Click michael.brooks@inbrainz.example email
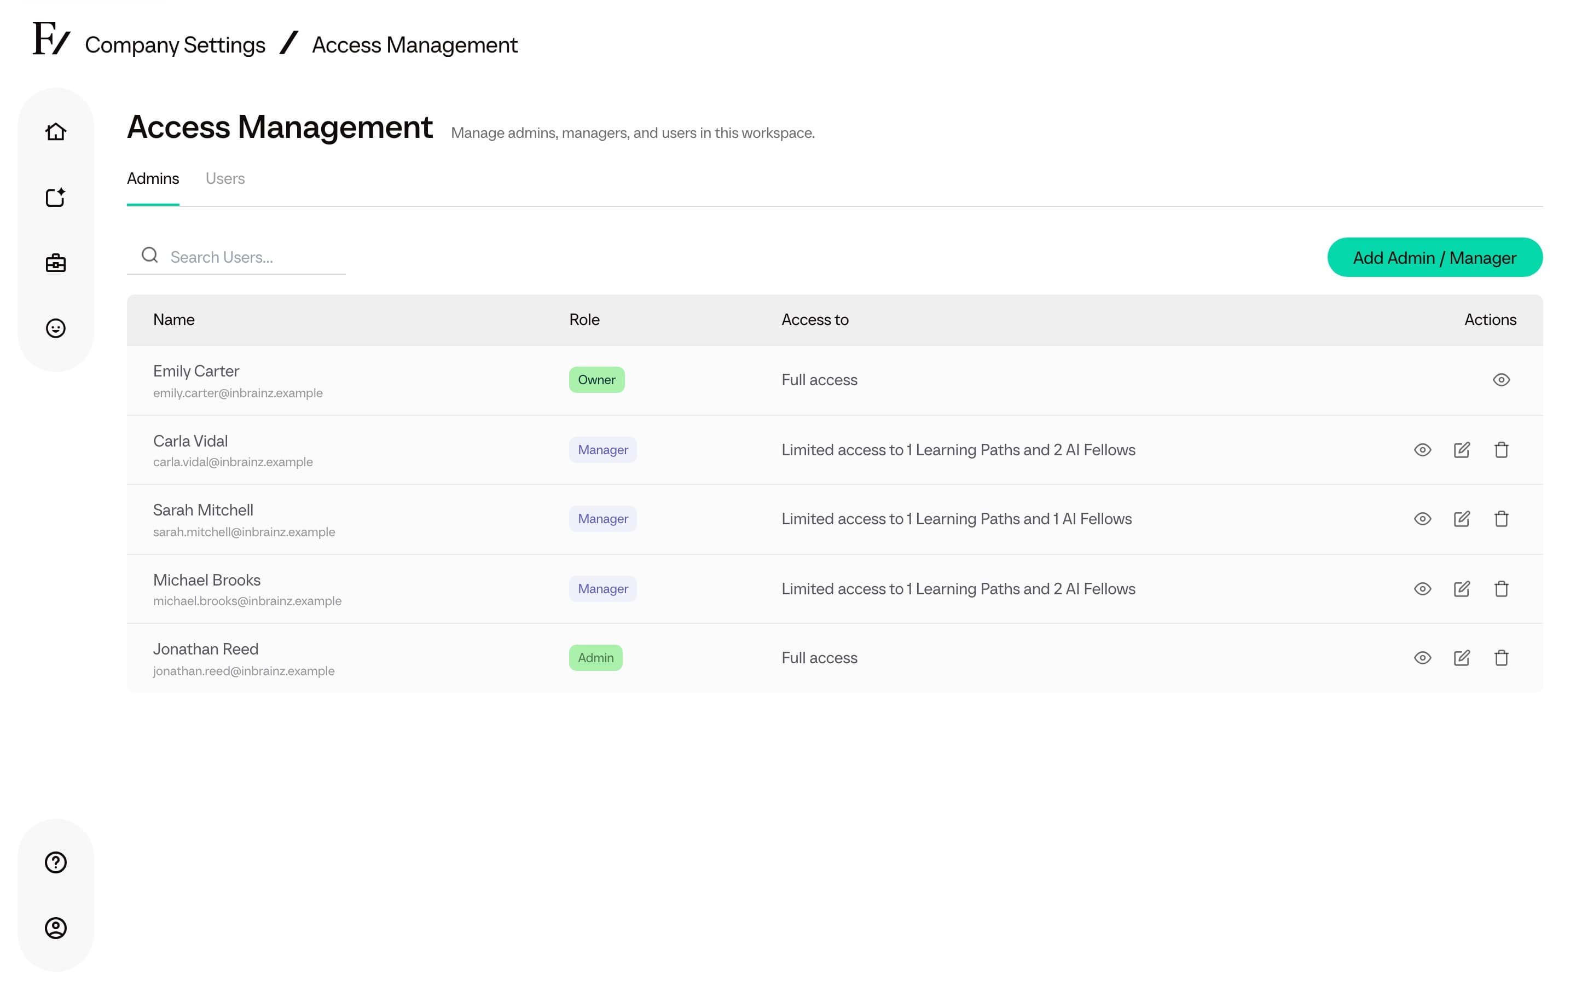Viewport: 1576px width, 985px height. [x=247, y=601]
